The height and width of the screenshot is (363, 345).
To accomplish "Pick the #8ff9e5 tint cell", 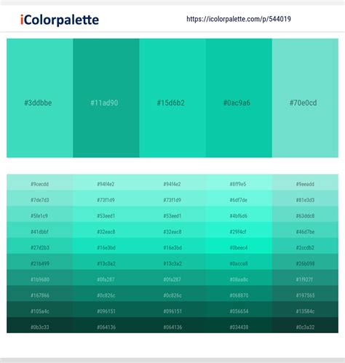I will (x=239, y=184).
